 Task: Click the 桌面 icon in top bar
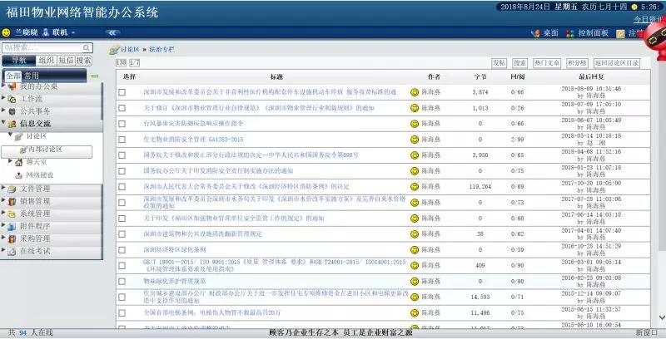pyautogui.click(x=535, y=33)
